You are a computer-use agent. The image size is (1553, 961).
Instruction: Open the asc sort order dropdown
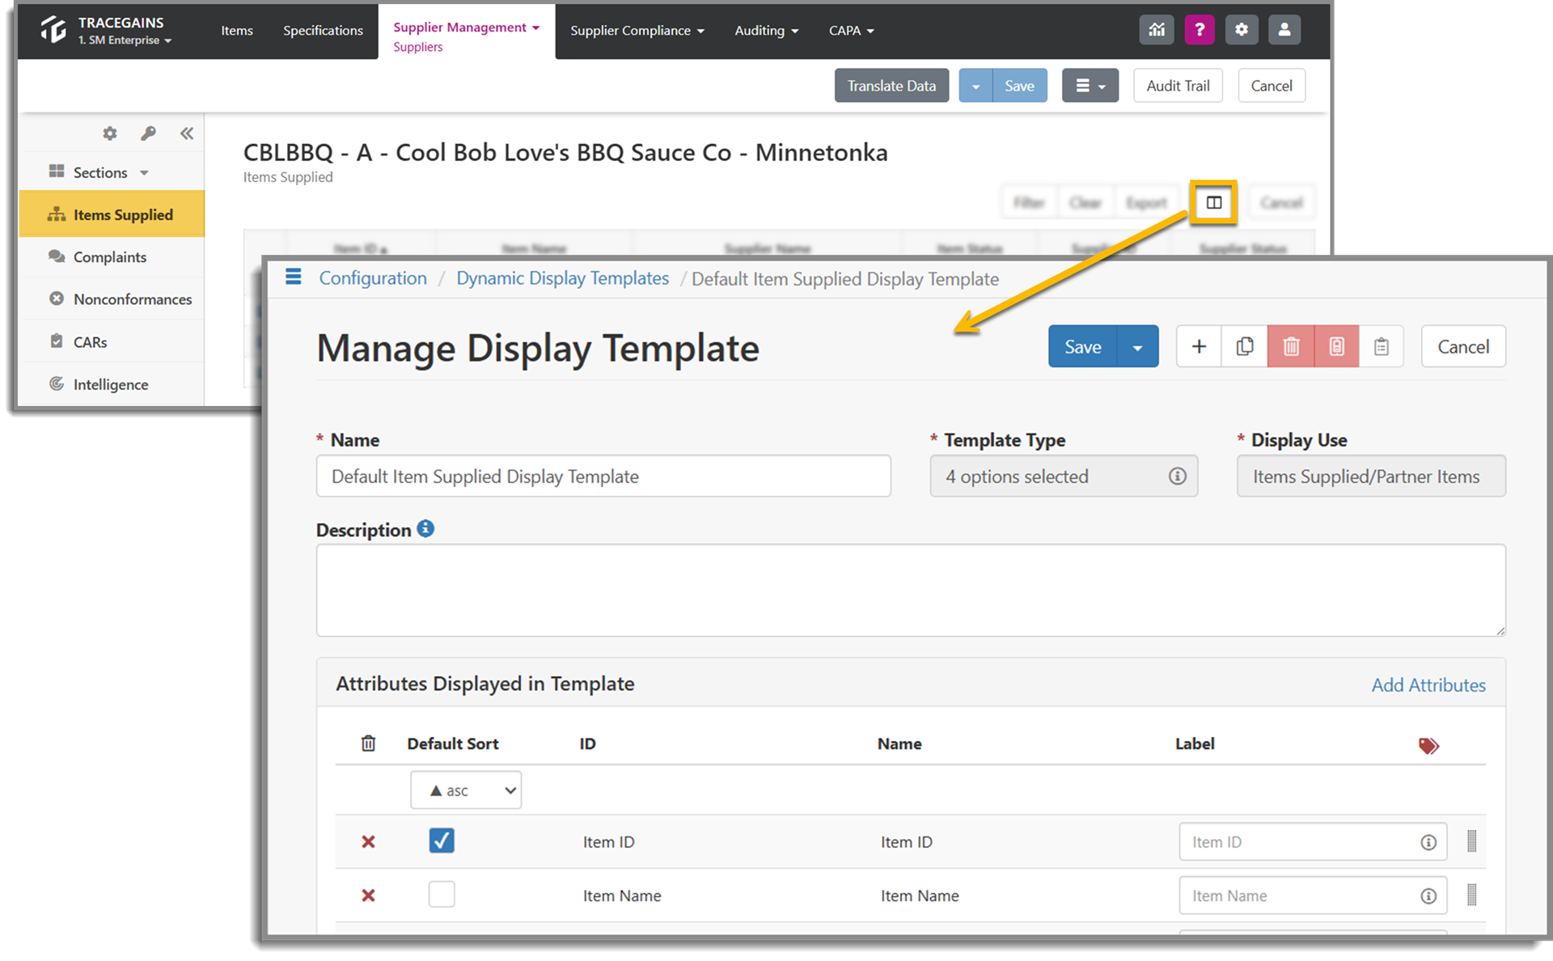point(466,790)
